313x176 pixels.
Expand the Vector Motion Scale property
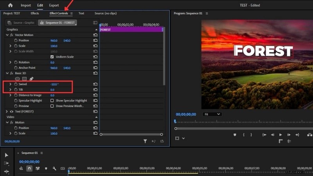coord(11,46)
